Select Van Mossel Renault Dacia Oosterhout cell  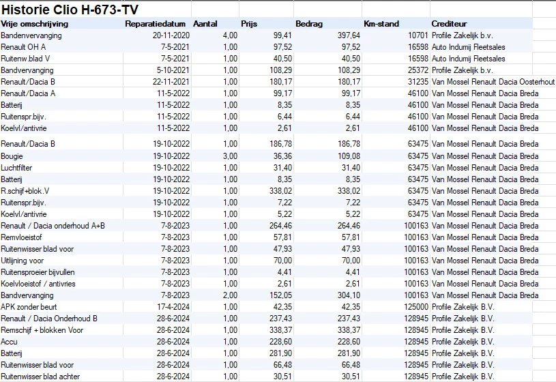point(493,82)
